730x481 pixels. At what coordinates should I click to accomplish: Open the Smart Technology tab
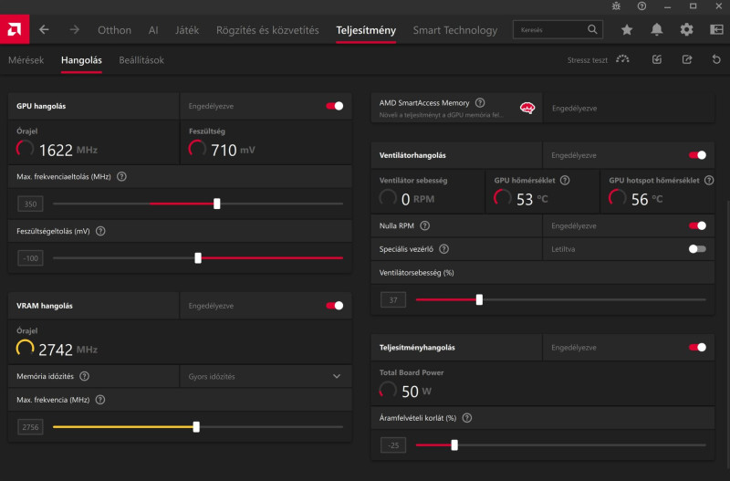(454, 30)
